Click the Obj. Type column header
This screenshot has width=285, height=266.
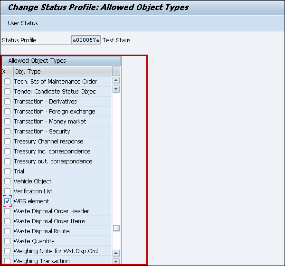tap(62, 72)
